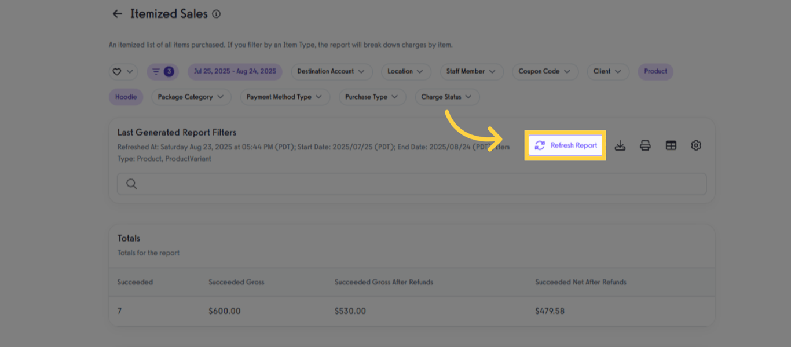Click the back arrow next to Itemized Sales
Screen dimensions: 791x347
117,13
